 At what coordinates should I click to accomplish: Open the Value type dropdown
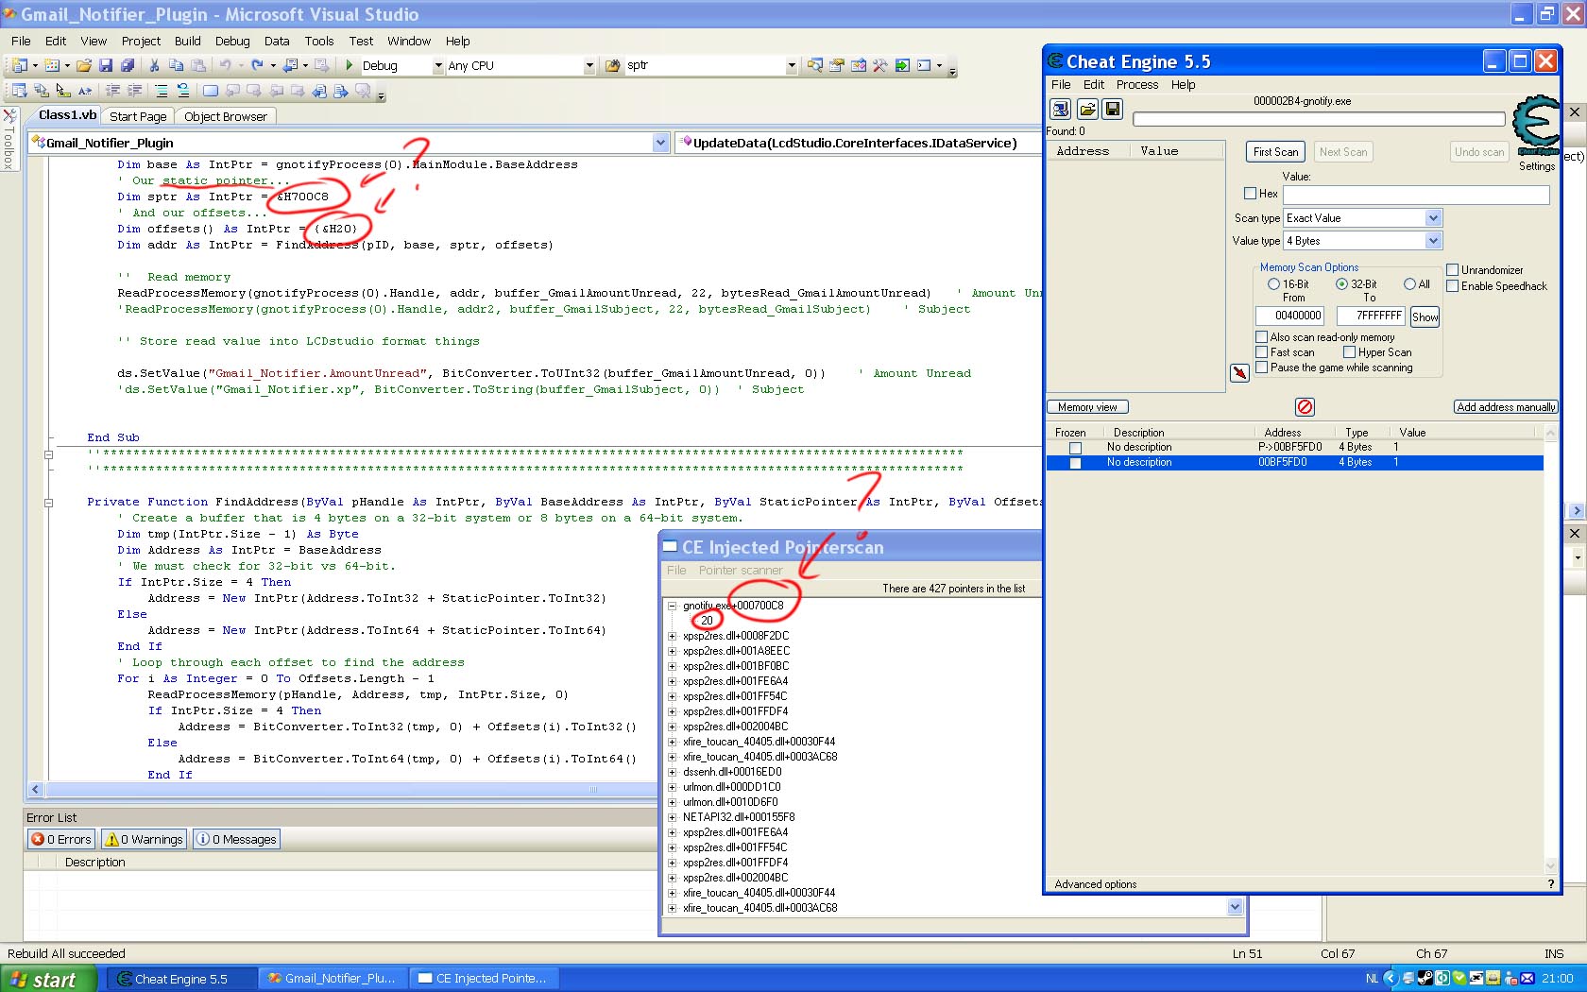coord(1433,241)
